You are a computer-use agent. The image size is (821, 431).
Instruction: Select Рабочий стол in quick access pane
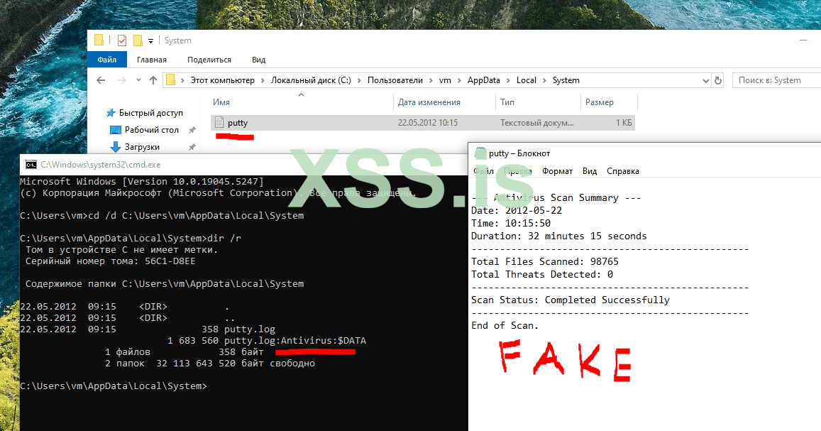pos(151,130)
